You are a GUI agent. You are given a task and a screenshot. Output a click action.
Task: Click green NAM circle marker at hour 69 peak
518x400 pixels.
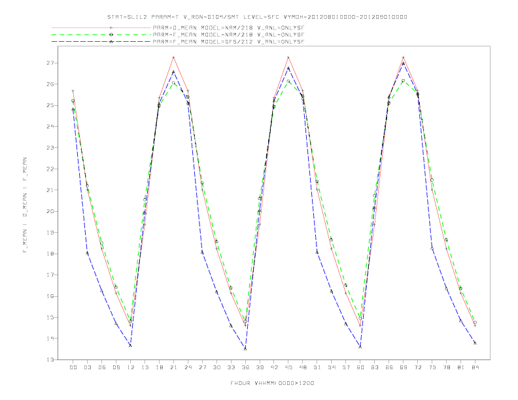coord(404,80)
